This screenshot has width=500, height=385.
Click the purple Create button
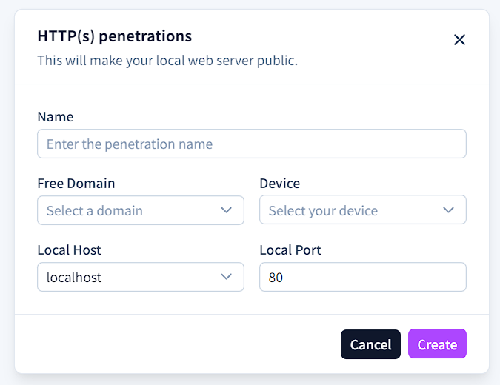(437, 344)
